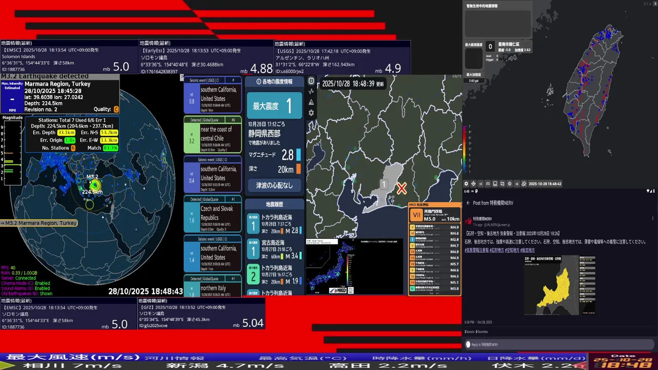This screenshot has height=370, width=658.
Task: Click the gamepad-like icon in Taiwan toolbar
Action: pos(488,183)
